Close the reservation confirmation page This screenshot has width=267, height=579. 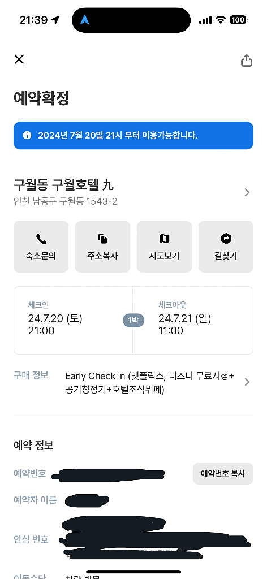pyautogui.click(x=19, y=59)
